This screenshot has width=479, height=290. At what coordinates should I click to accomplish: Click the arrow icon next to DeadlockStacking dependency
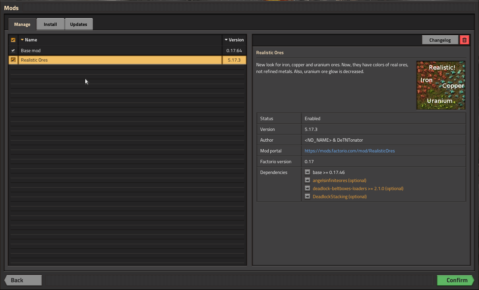(307, 196)
